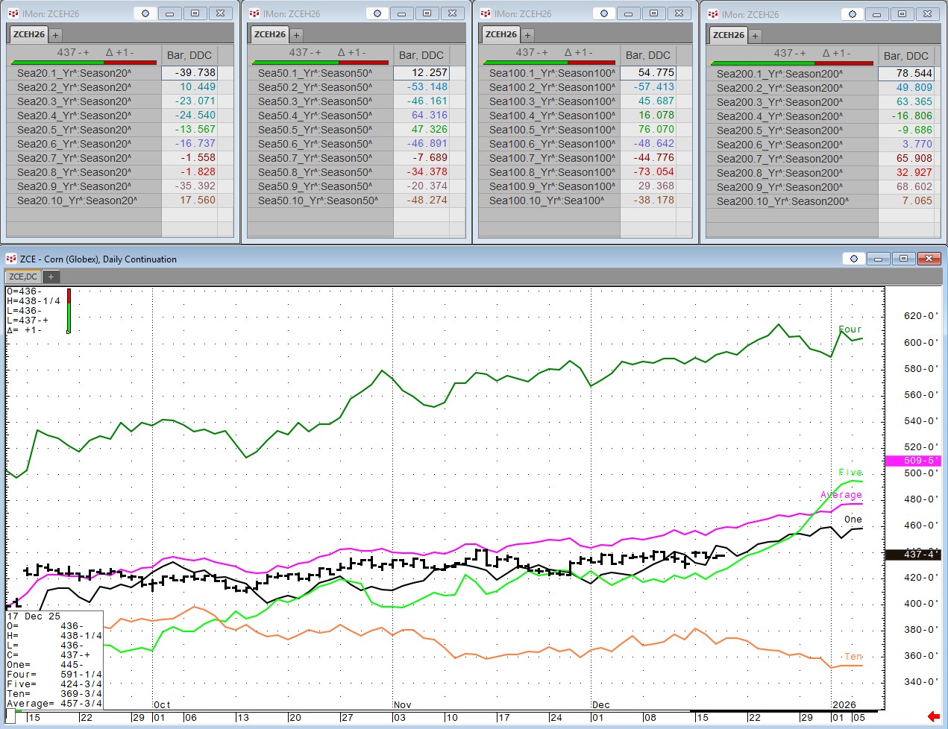The width and height of the screenshot is (948, 729).
Task: Select the ZCEH26 tab in the fourth IMon window
Action: (728, 35)
